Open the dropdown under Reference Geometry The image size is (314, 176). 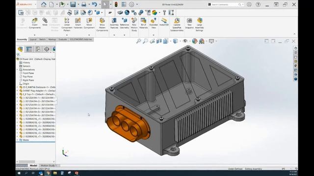(x=124, y=35)
